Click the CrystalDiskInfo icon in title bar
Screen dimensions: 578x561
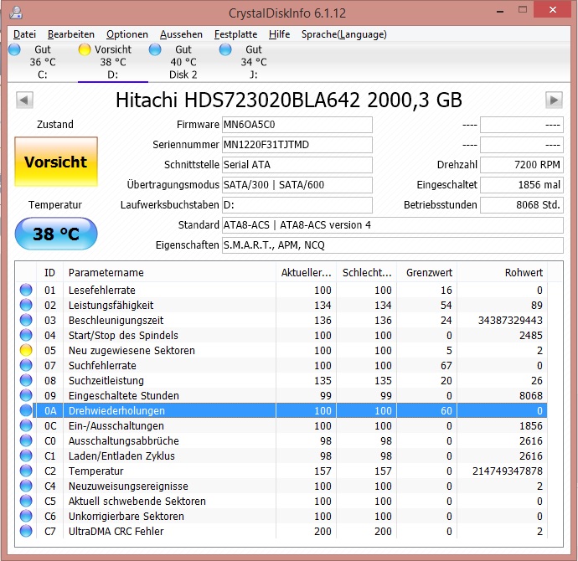point(16,13)
